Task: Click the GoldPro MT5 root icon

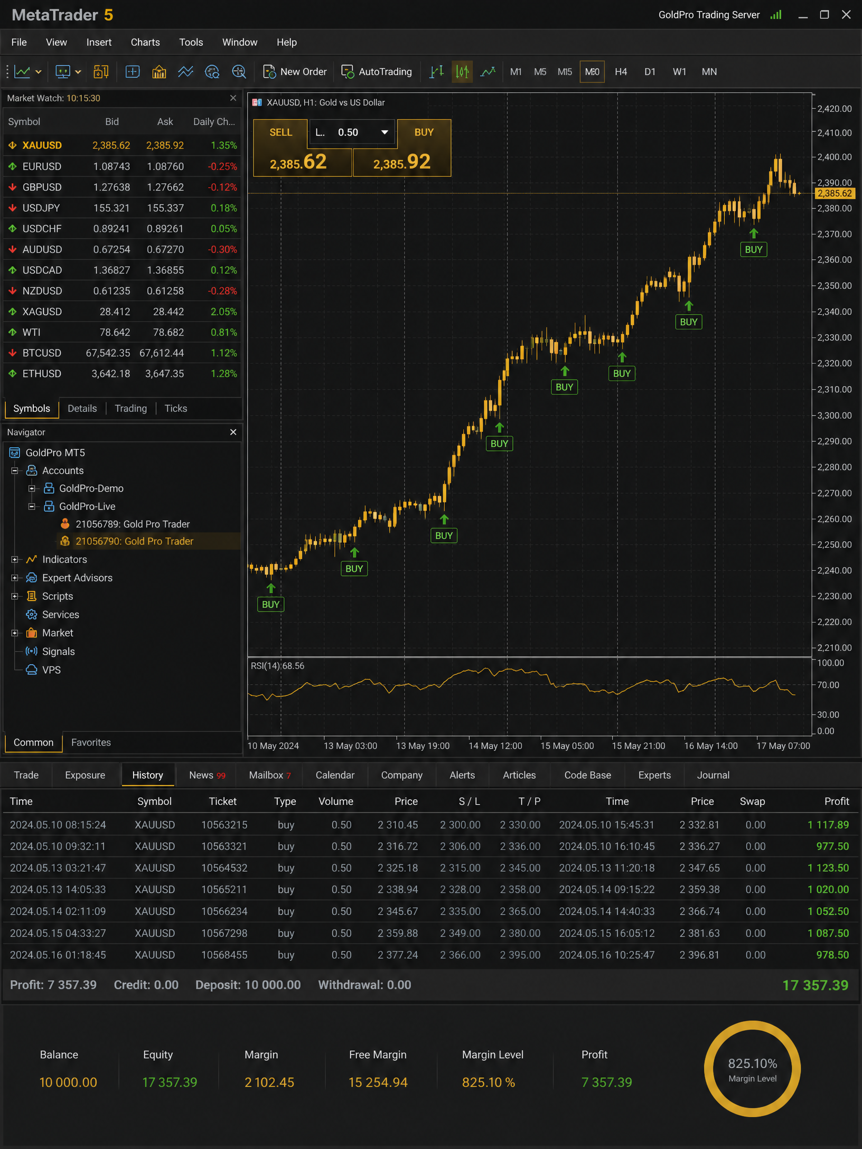Action: point(15,453)
